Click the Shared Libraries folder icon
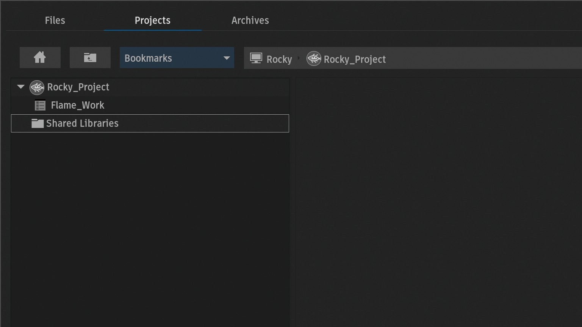582x327 pixels. (x=37, y=123)
